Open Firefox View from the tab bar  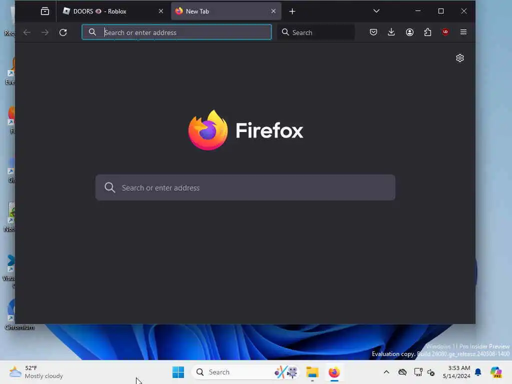coord(45,11)
